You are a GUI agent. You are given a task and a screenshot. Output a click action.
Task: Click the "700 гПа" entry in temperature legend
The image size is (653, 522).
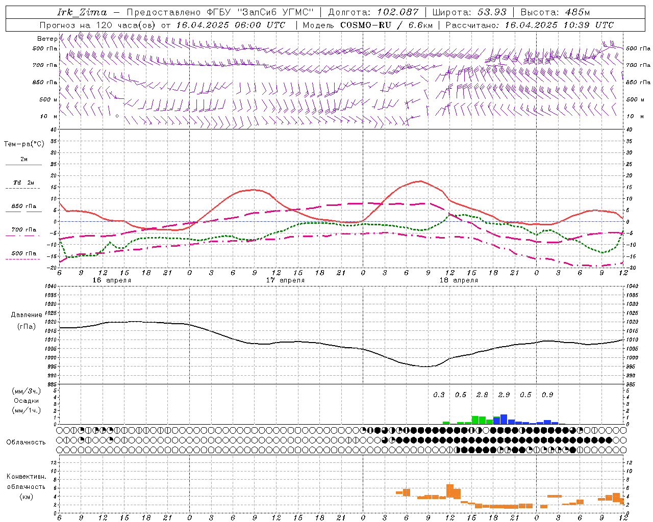23,229
